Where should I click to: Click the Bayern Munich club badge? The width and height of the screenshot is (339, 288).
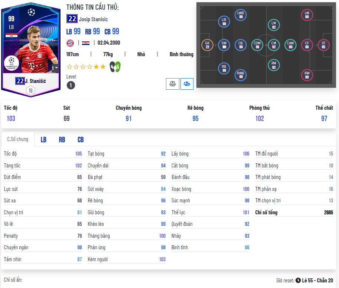pos(70,43)
